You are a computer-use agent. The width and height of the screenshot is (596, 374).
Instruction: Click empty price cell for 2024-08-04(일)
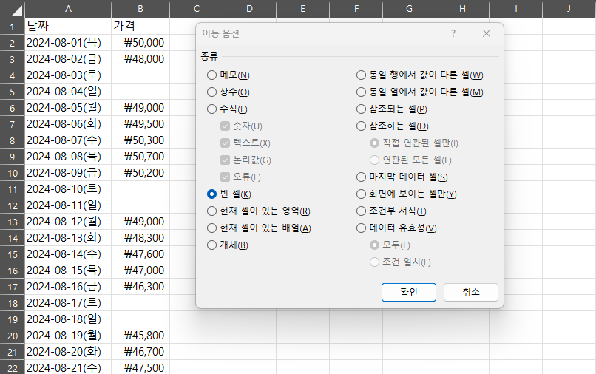(140, 92)
